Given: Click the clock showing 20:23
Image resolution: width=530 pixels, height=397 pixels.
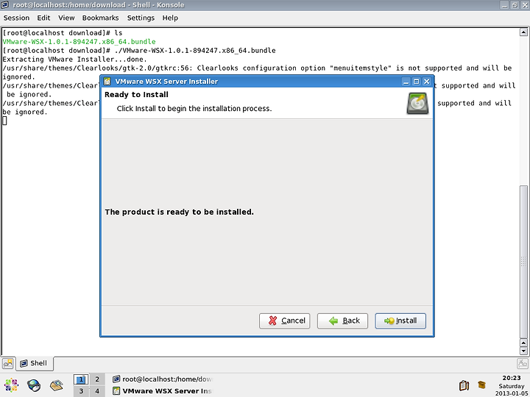Looking at the screenshot, I should (x=512, y=378).
